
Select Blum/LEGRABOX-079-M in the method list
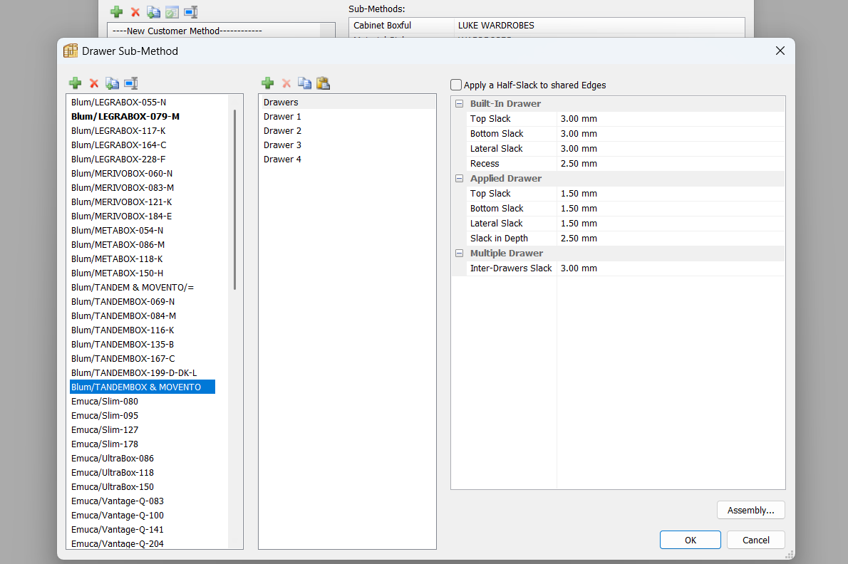tap(125, 116)
